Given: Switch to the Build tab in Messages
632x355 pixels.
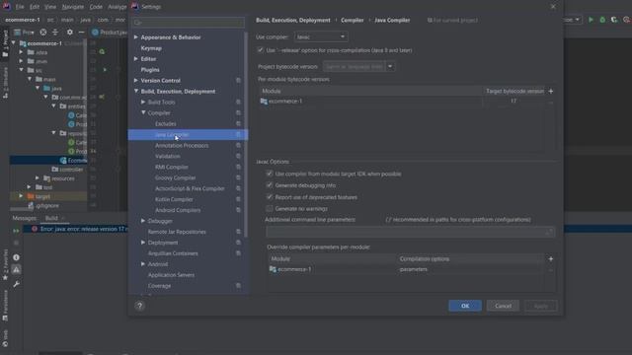Looking at the screenshot, I should tap(51, 218).
